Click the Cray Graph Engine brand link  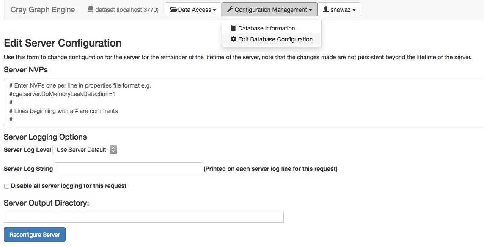click(x=43, y=10)
